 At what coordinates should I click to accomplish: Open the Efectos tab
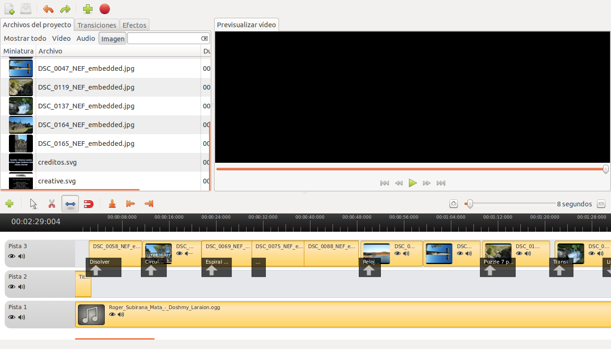pos(134,25)
